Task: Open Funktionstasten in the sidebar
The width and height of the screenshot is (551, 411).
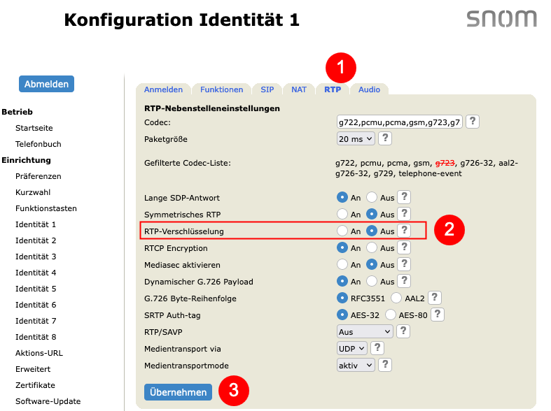Action: (x=46, y=208)
